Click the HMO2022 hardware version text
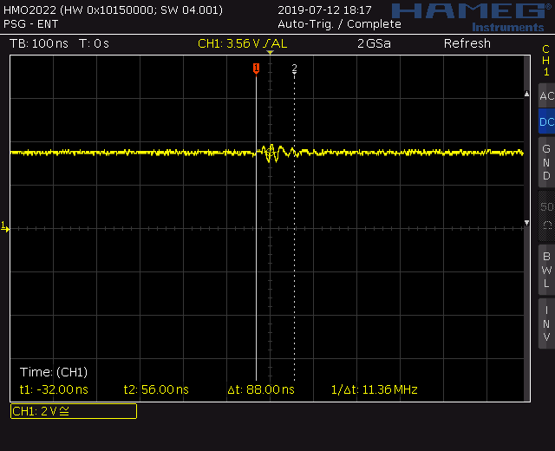The image size is (555, 451). (x=114, y=10)
